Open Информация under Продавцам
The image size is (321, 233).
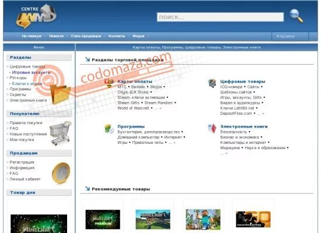(x=22, y=168)
